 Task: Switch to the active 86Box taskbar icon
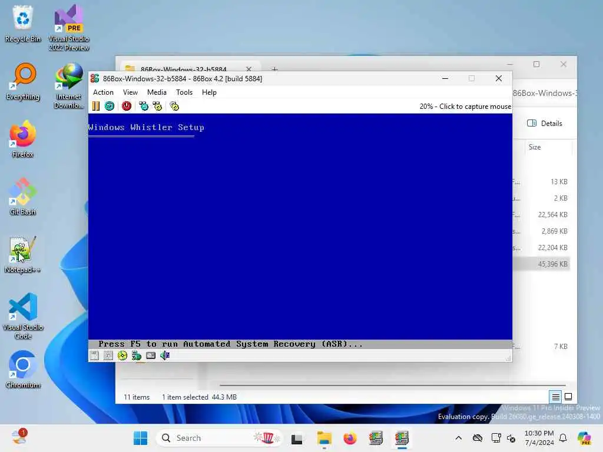[402, 438]
